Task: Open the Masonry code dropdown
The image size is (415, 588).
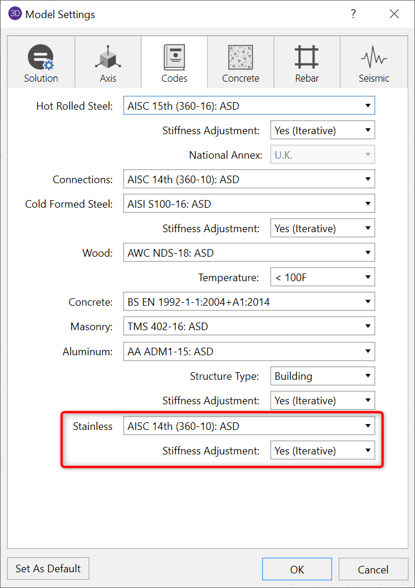Action: click(x=249, y=327)
